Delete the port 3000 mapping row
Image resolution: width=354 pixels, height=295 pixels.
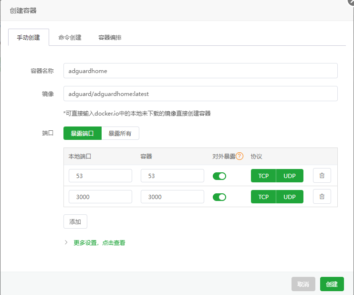[322, 197]
